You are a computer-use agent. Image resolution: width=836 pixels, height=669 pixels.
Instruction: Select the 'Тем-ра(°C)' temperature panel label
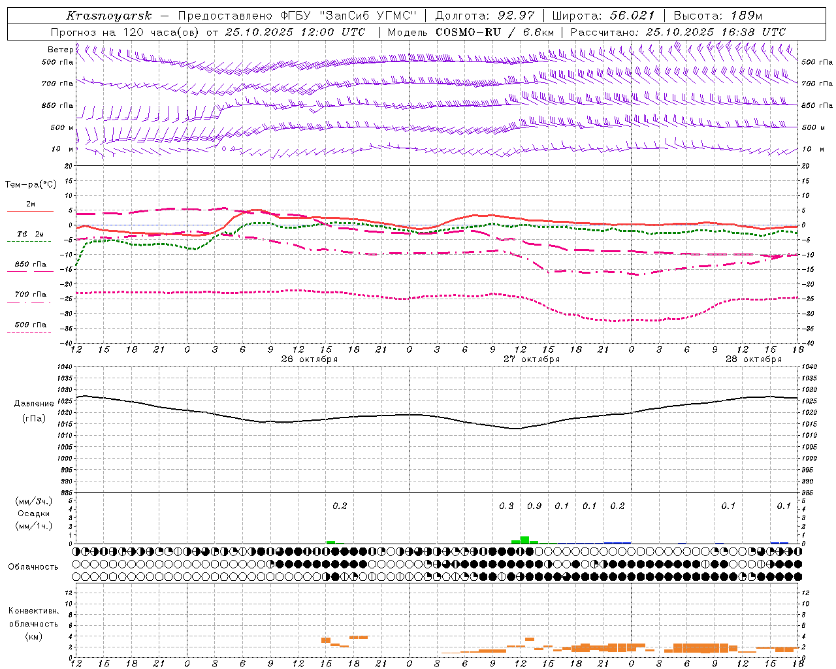coord(31,185)
